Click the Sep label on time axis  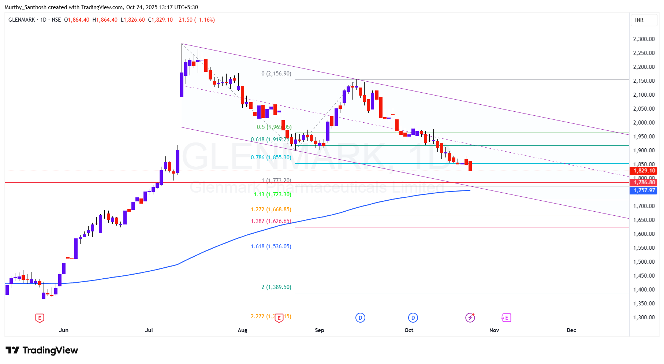[x=320, y=330]
